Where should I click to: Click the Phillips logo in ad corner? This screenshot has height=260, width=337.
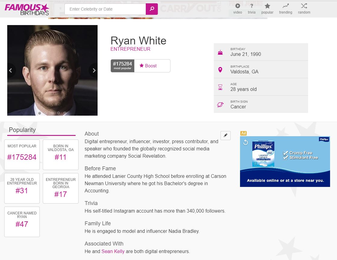click(324, 139)
